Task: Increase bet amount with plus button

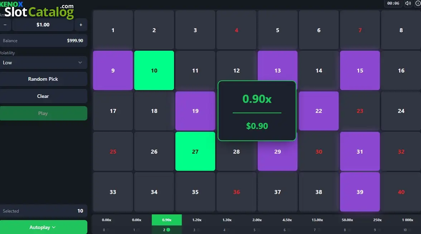Action: (81, 25)
